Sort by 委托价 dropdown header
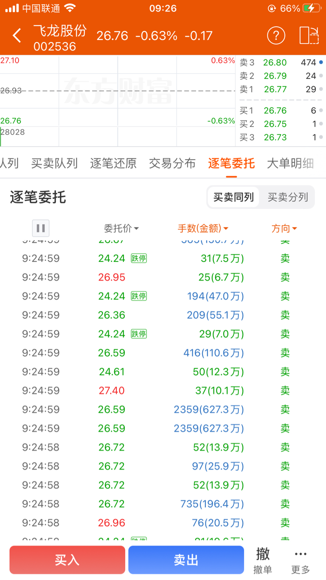 (x=121, y=228)
